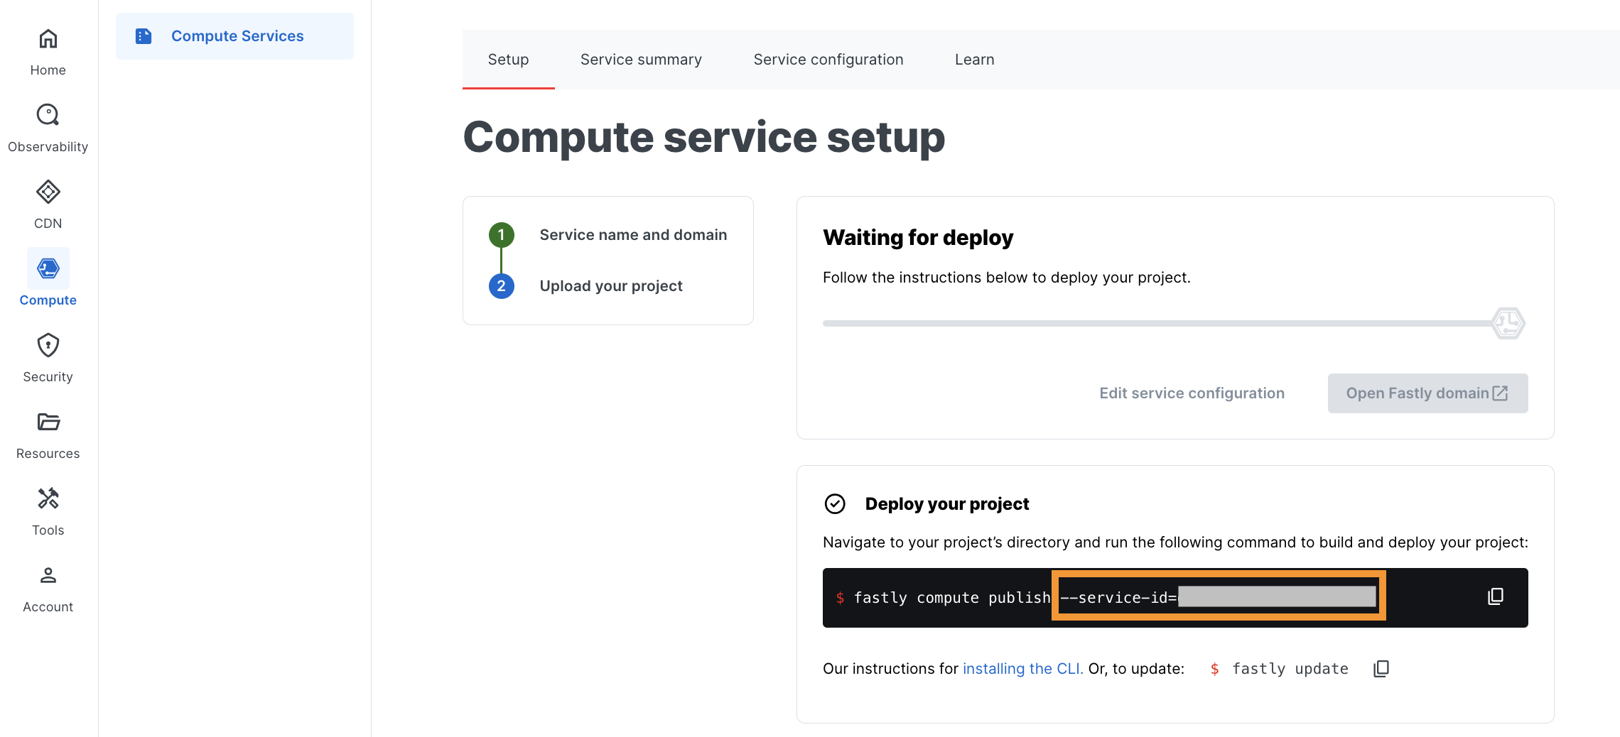The height and width of the screenshot is (737, 1620).
Task: Open the Resources folder icon
Action: (48, 422)
